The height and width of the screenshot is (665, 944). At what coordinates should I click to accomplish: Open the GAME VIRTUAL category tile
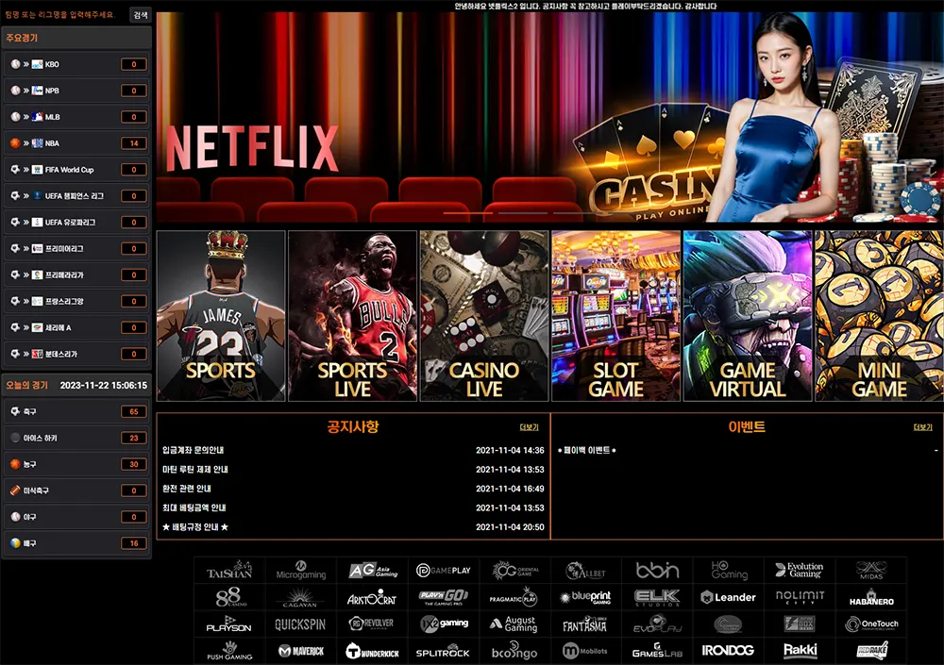pos(748,316)
